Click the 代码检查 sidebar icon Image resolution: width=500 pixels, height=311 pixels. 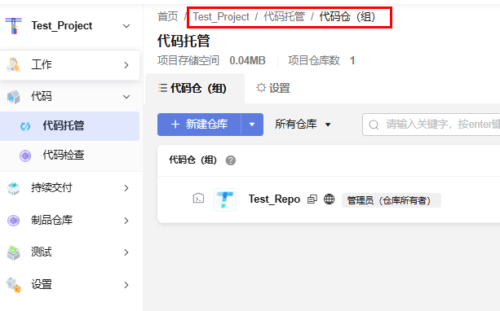point(25,156)
